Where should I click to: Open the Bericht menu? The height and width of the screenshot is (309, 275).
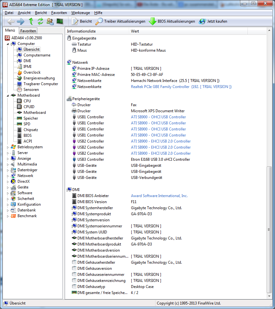tap(41, 13)
